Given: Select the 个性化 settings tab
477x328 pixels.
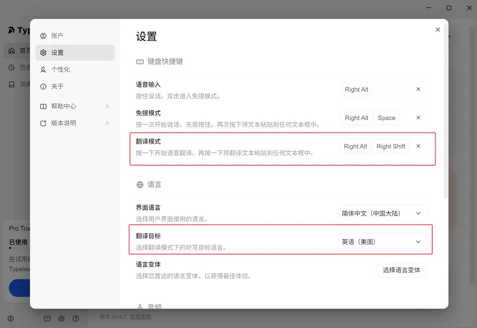Looking at the screenshot, I should (x=60, y=69).
